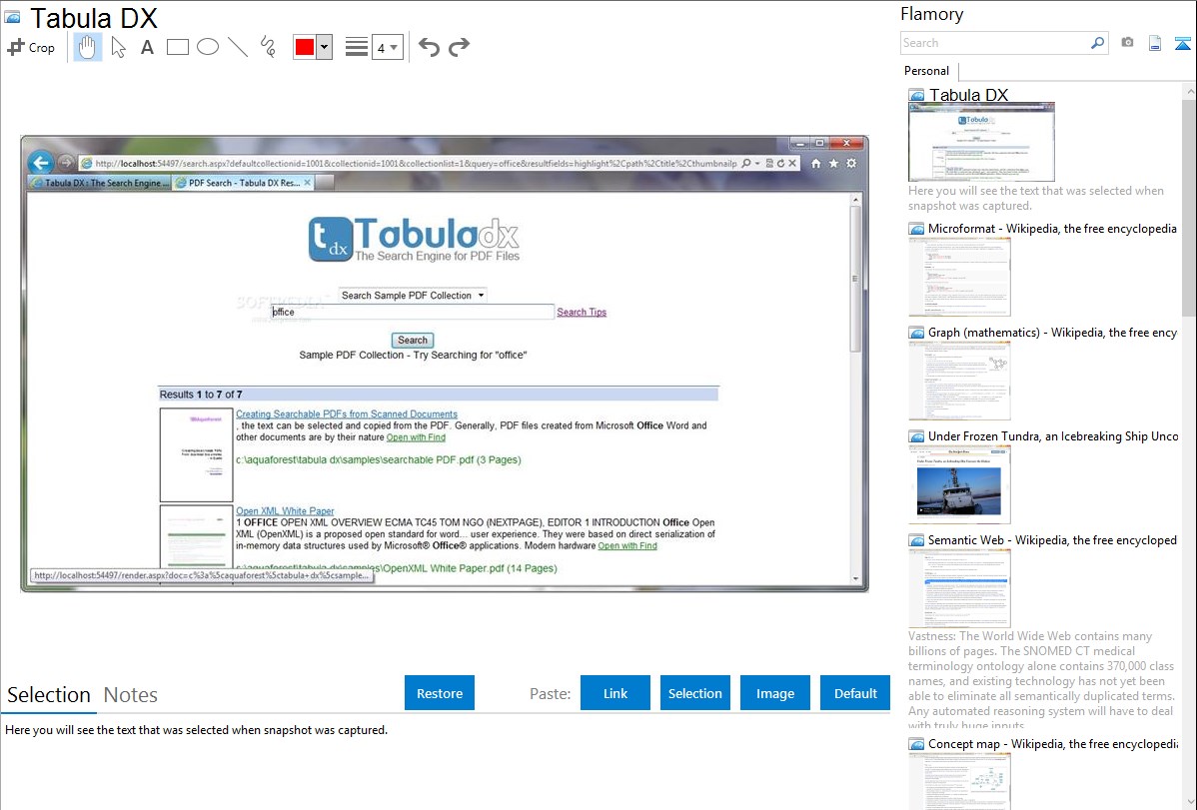Open the Concept map snapshot thumbnail

click(x=959, y=781)
